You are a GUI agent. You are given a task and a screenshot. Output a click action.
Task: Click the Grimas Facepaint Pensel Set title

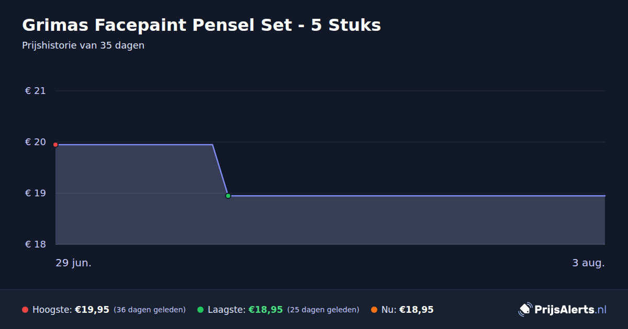(201, 25)
